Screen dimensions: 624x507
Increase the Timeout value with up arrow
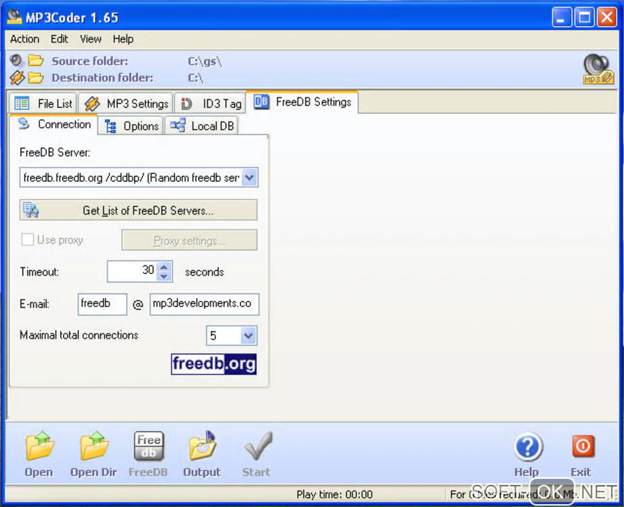[x=164, y=267]
